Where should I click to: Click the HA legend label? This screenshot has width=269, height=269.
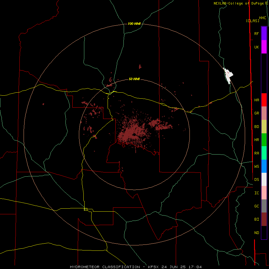256,100
